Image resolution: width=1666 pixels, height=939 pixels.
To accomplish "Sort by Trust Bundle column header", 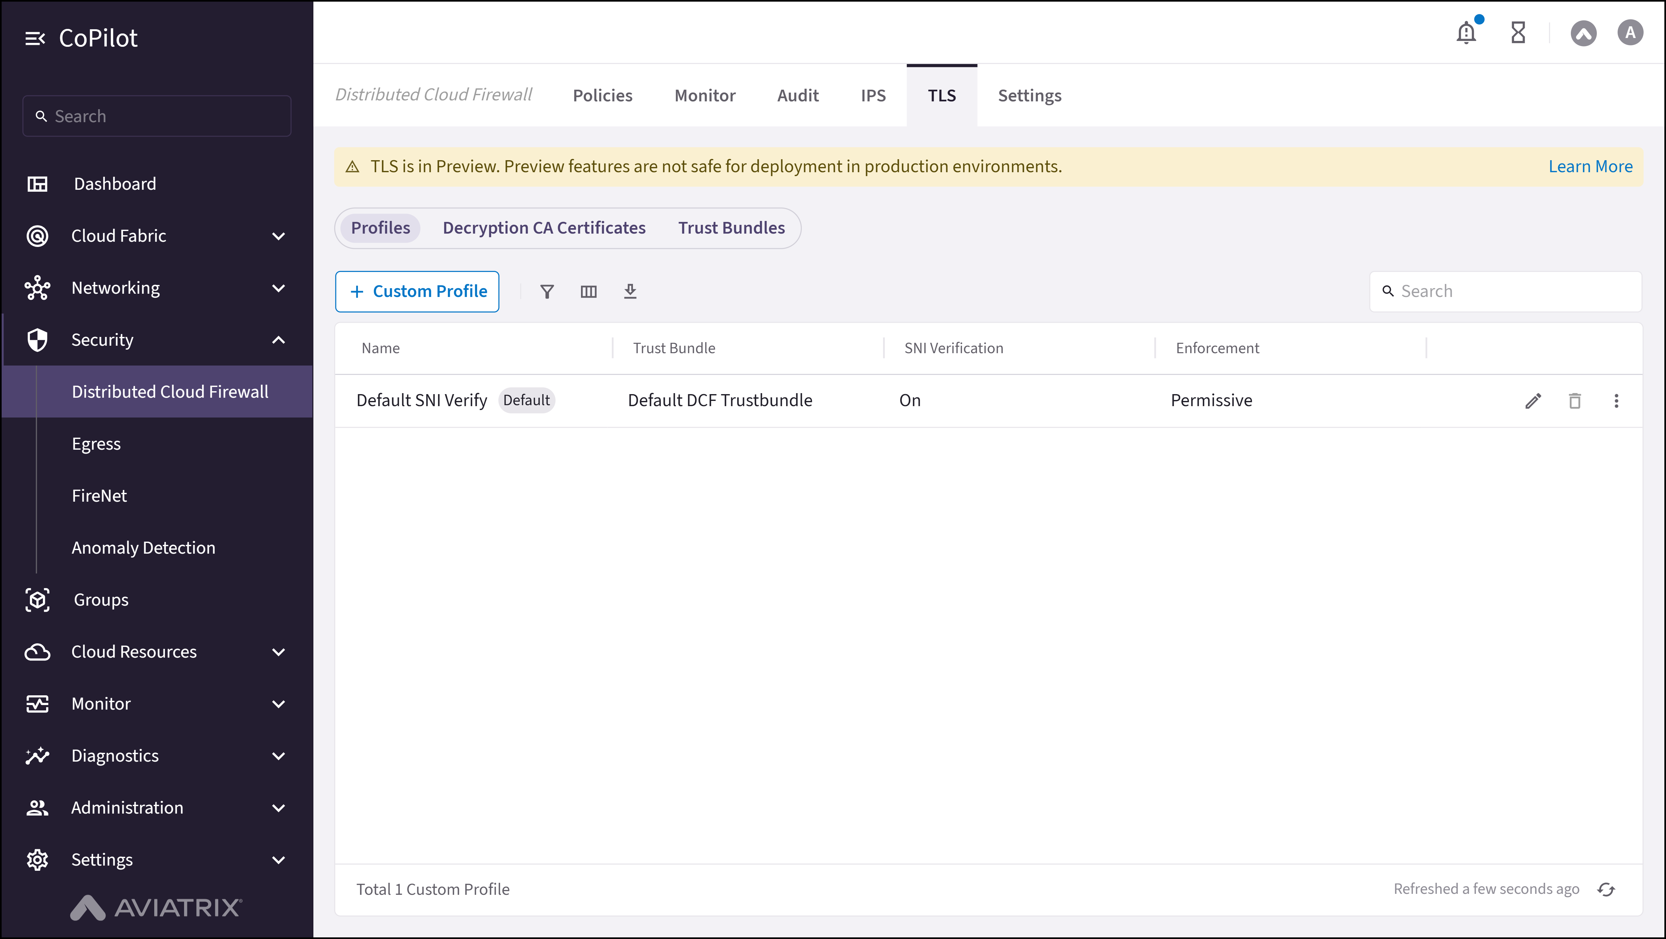I will click(x=674, y=349).
